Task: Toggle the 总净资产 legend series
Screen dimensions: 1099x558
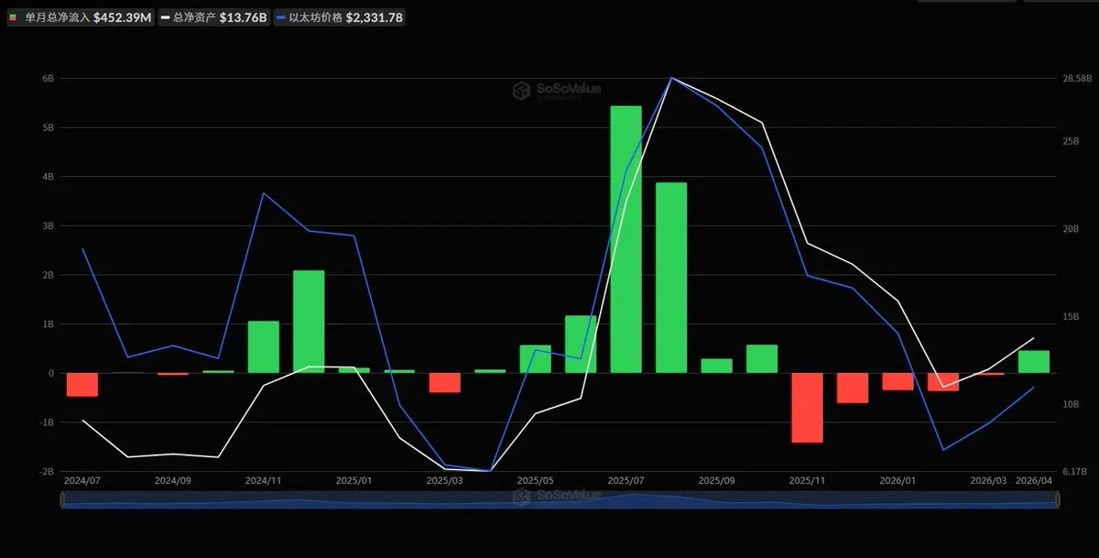Action: pos(213,17)
